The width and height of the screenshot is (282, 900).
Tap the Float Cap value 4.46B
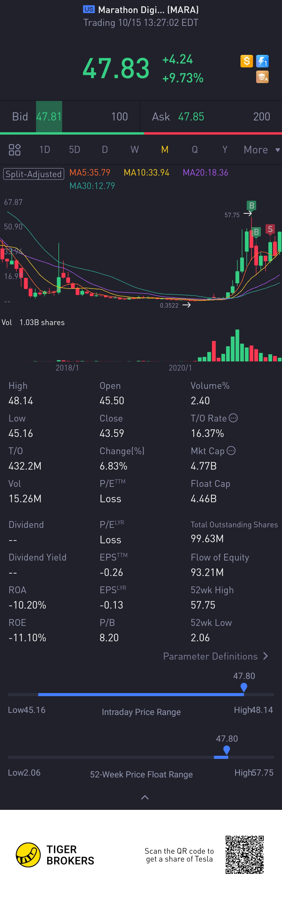(x=203, y=499)
